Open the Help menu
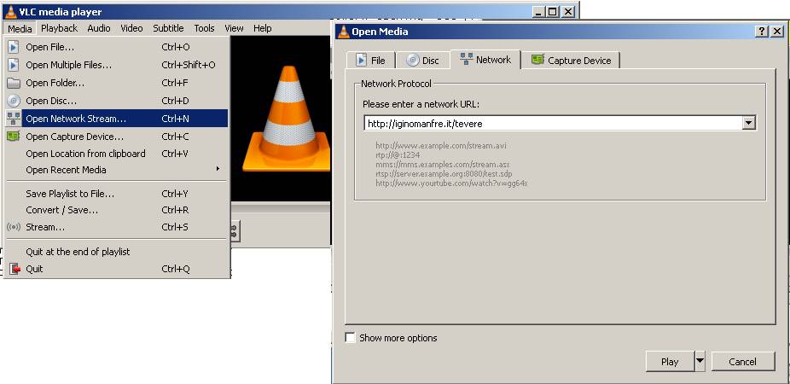 tap(263, 28)
